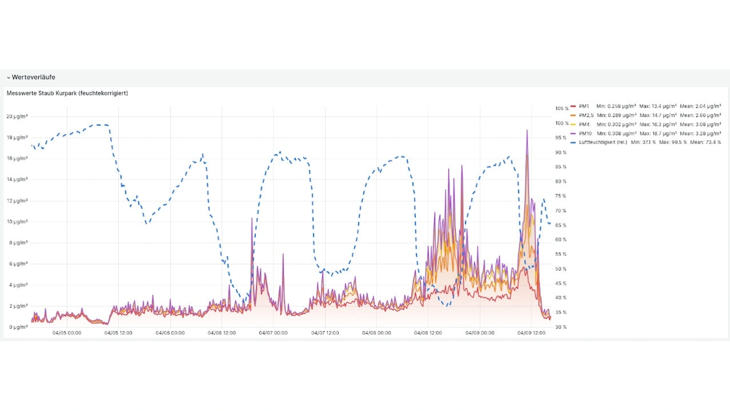This screenshot has width=730, height=411.
Task: Click the PM10 Max 18.7 µg/m³ legend value
Action: pos(658,133)
